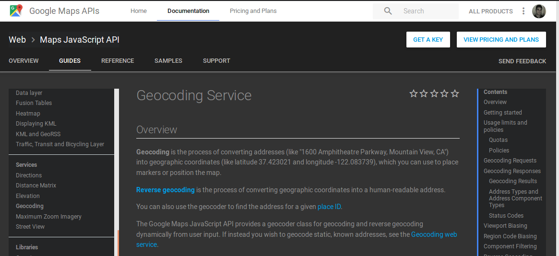Jump to Region Code Biasing
The height and width of the screenshot is (256, 559).
click(510, 236)
